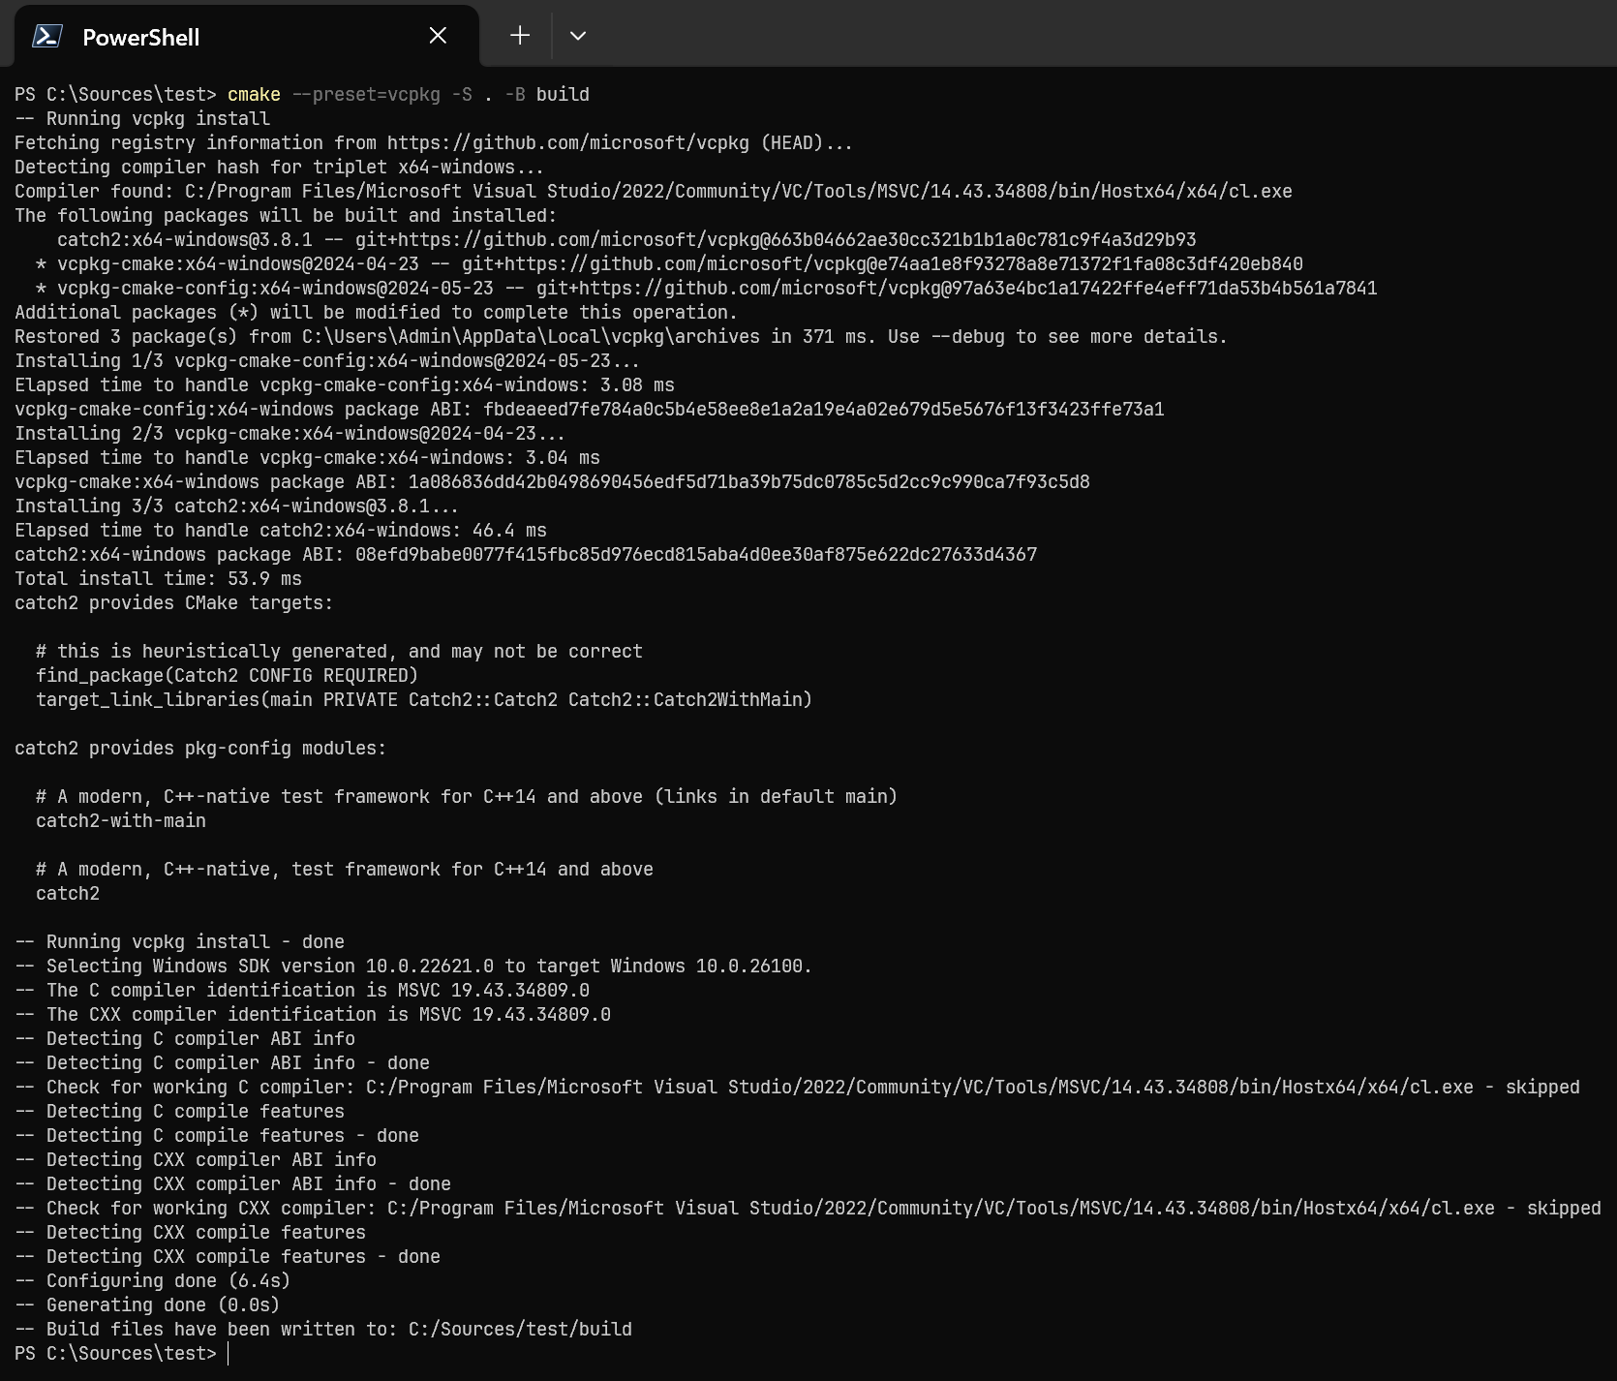Viewport: 1617px width, 1381px height.
Task: Click 'catch2 provides pkg-config modules:' line
Action: click(x=200, y=749)
